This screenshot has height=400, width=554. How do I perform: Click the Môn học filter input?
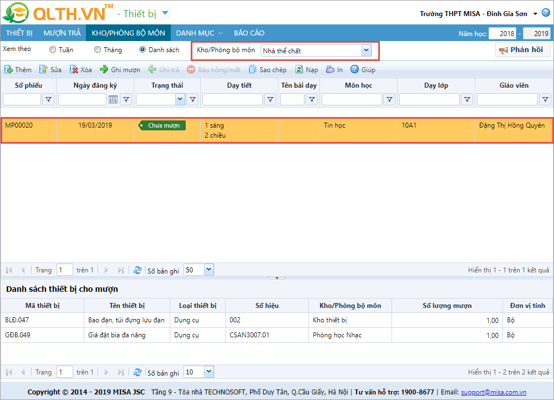pyautogui.click(x=352, y=99)
